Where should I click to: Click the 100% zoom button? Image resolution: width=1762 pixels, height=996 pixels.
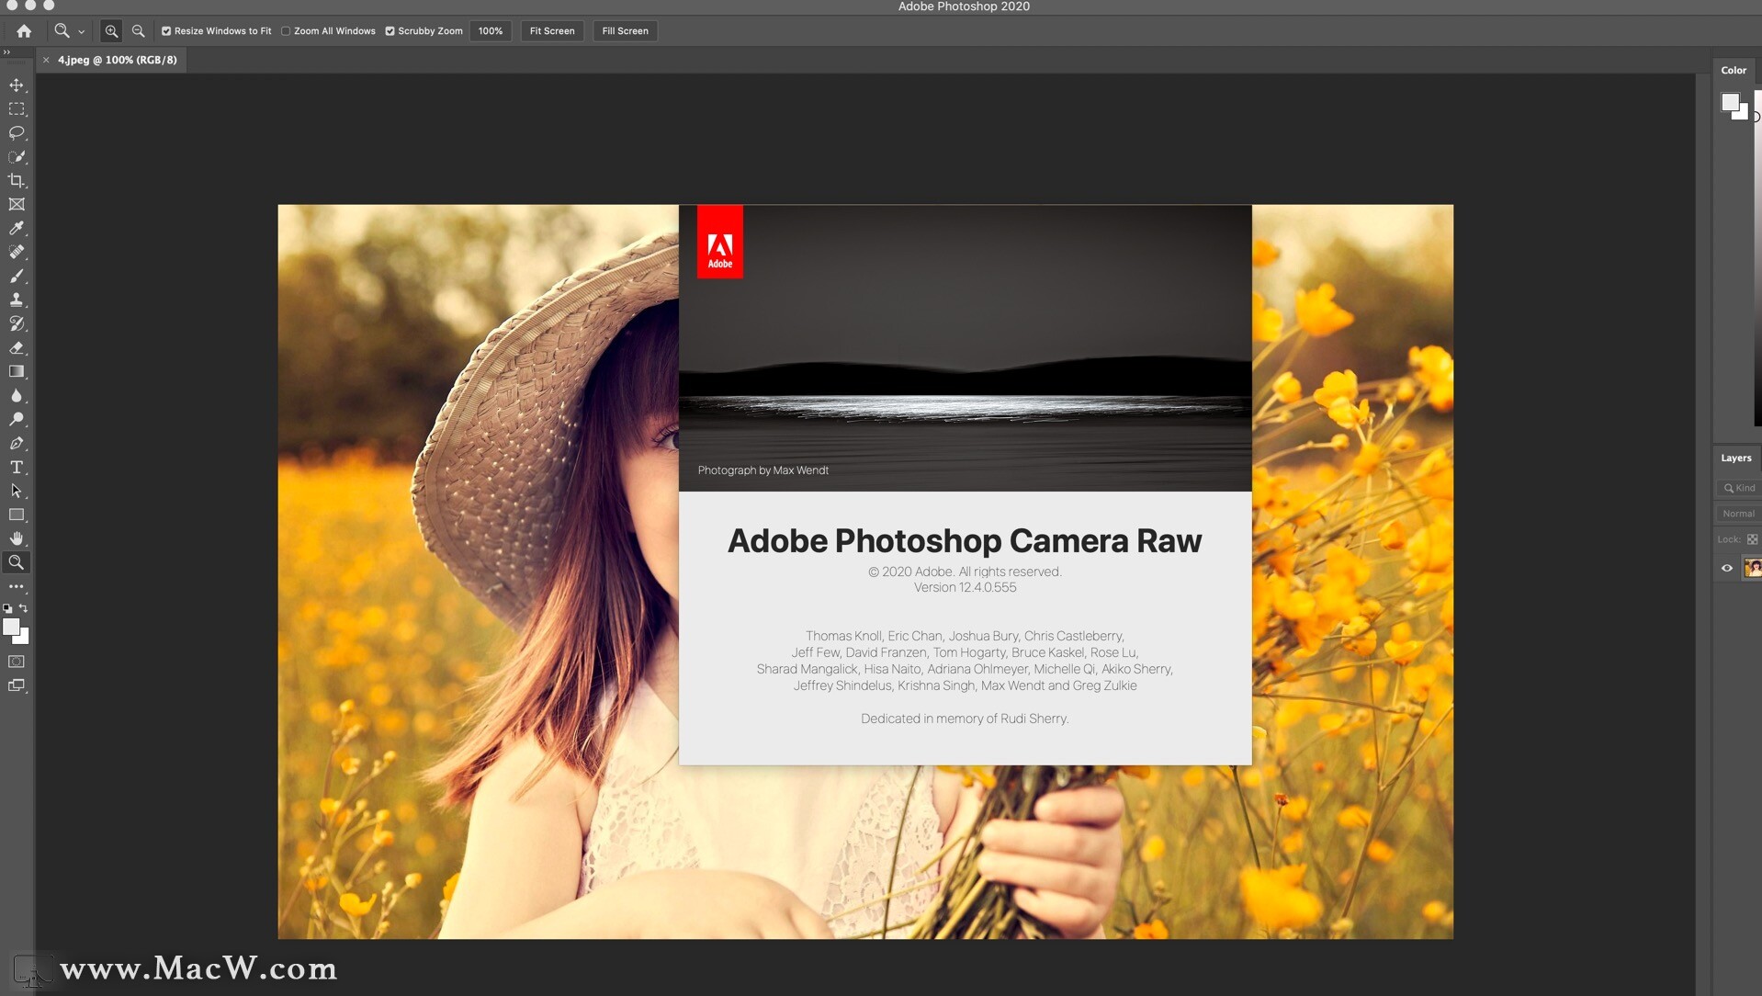[x=491, y=31]
